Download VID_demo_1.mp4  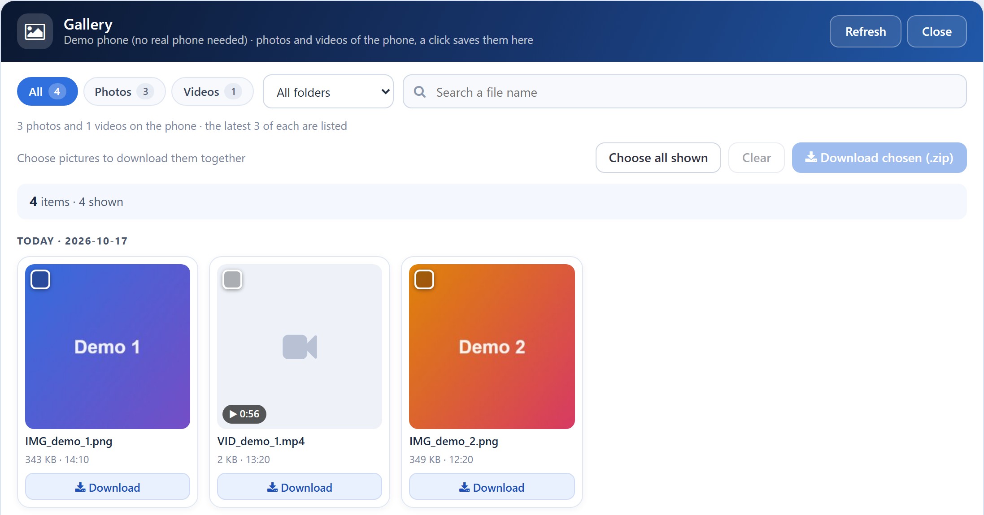click(x=300, y=487)
